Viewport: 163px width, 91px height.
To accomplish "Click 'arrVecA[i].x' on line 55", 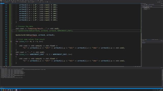I will point(25,5).
